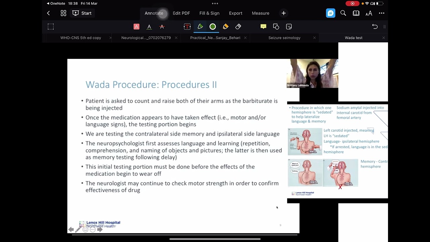Close the Wada test tab
The image size is (430, 242).
384,38
